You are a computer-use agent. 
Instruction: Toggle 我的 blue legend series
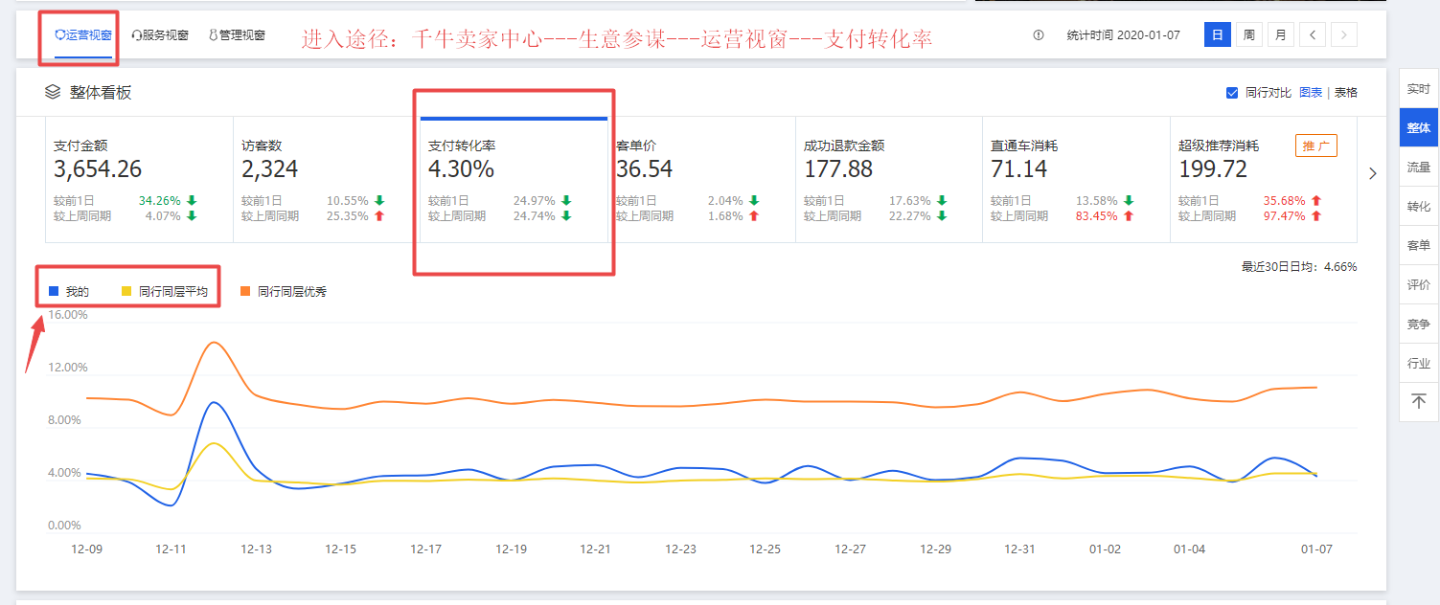coord(54,291)
